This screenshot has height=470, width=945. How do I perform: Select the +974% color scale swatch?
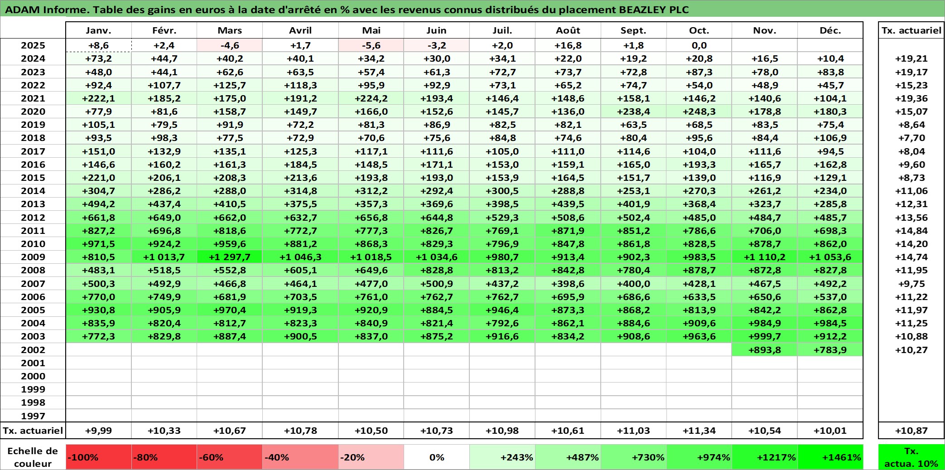tap(699, 457)
